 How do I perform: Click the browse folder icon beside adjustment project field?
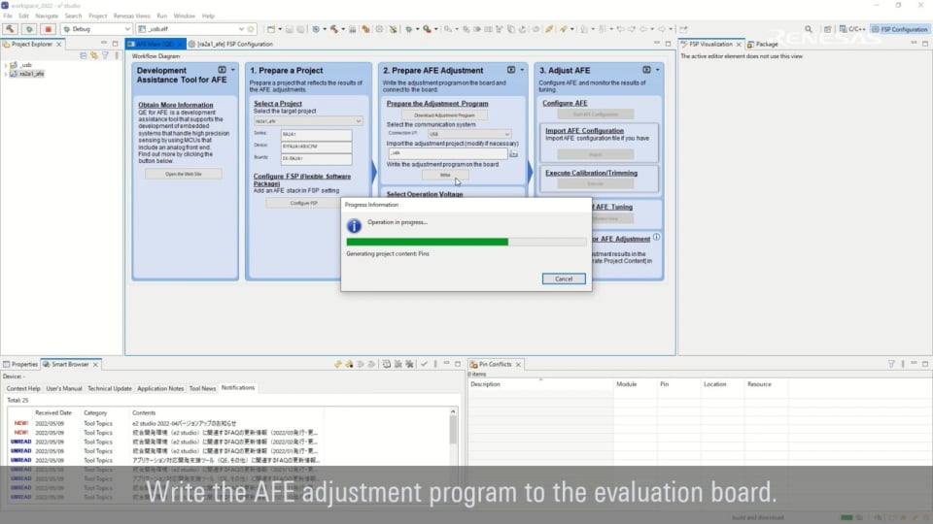coord(513,153)
